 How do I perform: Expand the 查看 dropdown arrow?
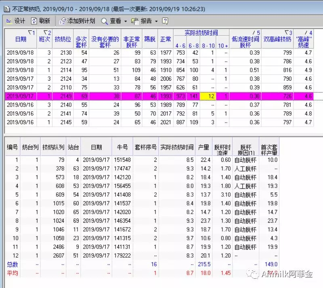pyautogui.click(x=126, y=21)
